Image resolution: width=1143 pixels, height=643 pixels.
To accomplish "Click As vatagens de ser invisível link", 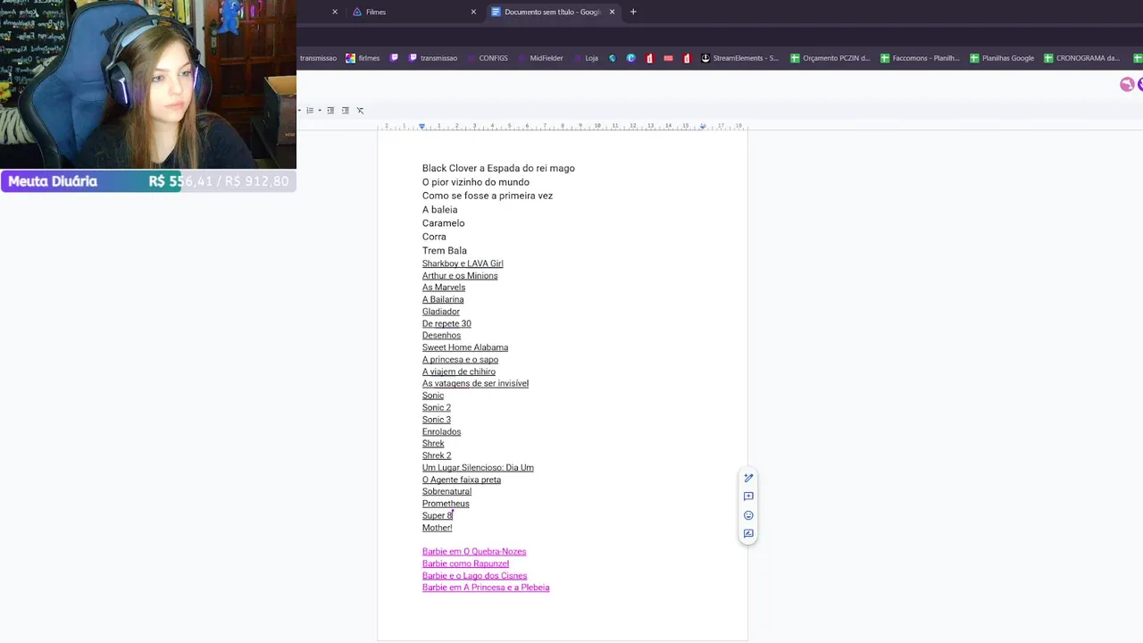I will click(x=475, y=383).
